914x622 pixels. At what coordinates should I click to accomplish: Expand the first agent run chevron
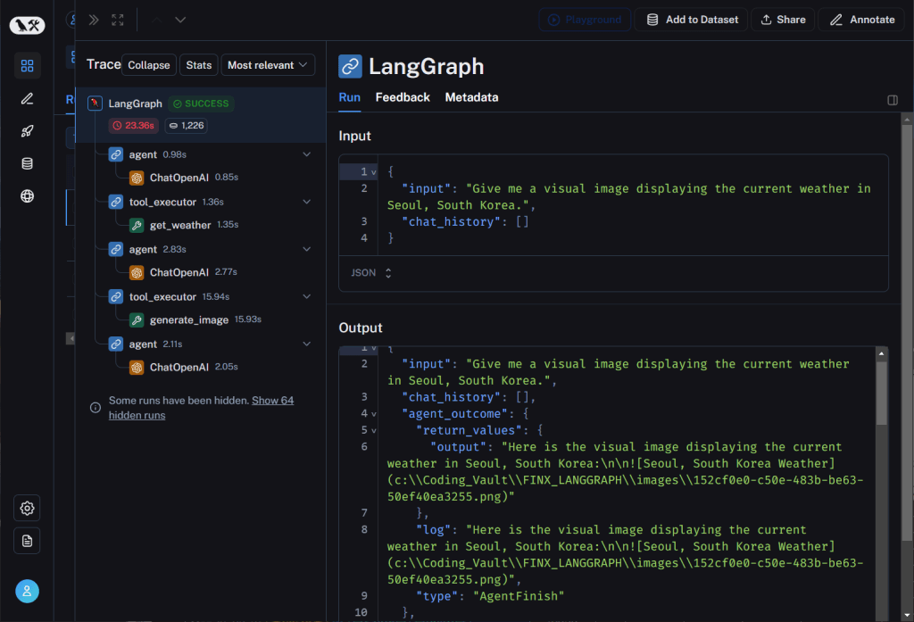coord(307,154)
